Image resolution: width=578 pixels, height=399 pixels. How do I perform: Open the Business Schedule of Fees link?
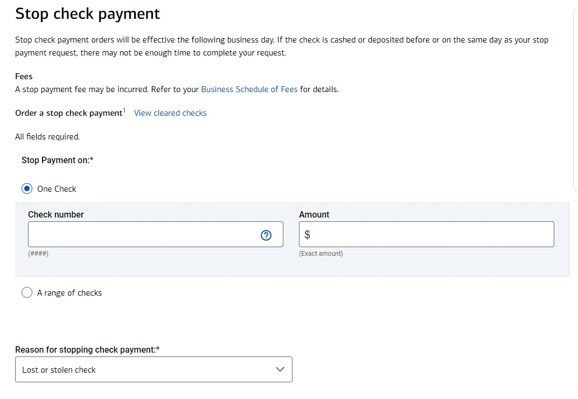pos(249,89)
